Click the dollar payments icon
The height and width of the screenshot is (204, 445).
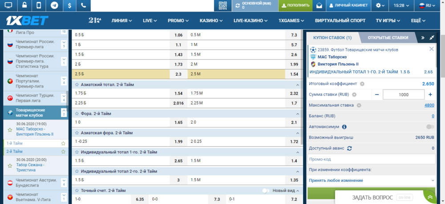69,5
